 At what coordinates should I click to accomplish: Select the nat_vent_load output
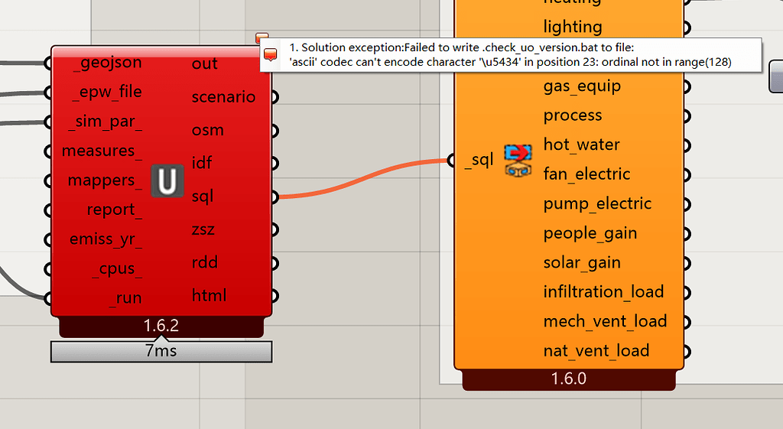[x=596, y=350]
